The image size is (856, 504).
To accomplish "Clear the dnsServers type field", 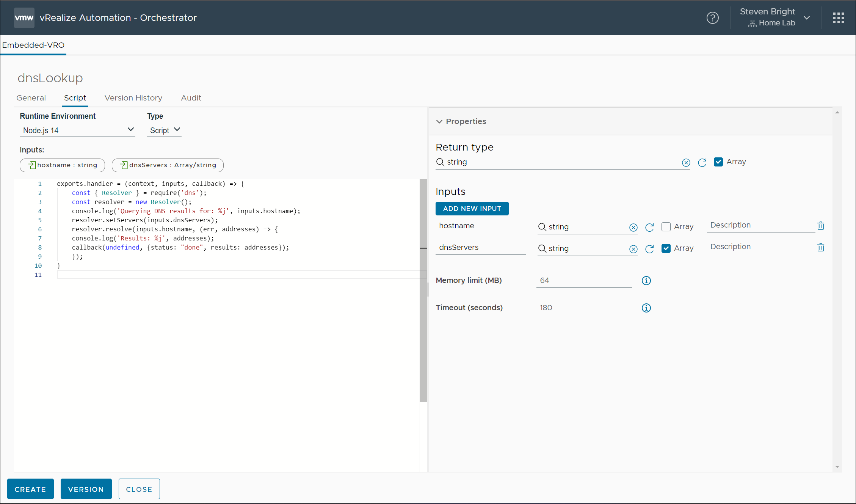I will click(633, 249).
